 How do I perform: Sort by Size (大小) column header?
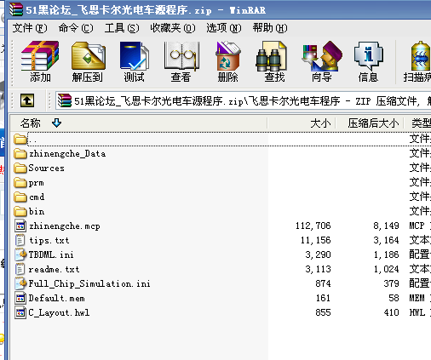(302, 123)
